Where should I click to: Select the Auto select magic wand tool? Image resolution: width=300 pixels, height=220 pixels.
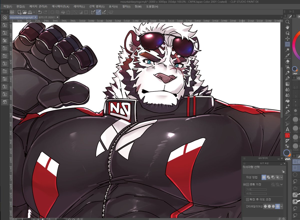[287, 50]
